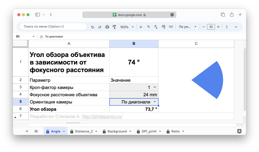Increase decimal places
Screen dimensions: 259x152
(x=163, y=27)
